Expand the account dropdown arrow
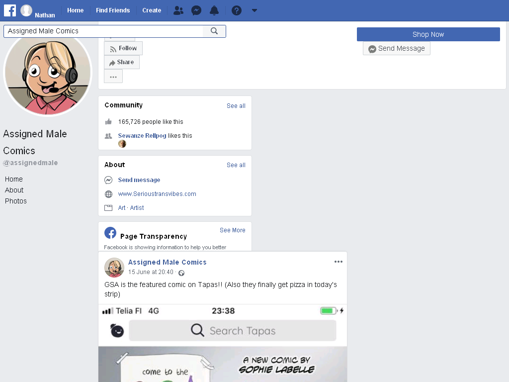509x382 pixels. [254, 10]
